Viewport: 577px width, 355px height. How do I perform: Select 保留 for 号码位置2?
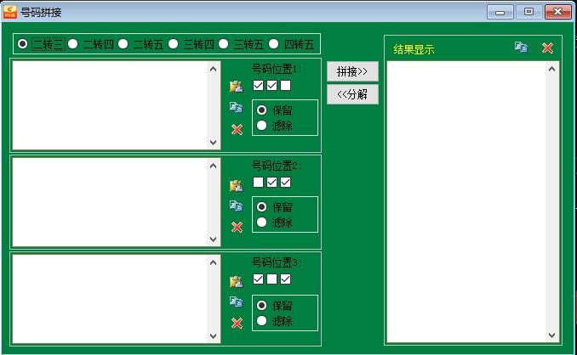coord(275,206)
